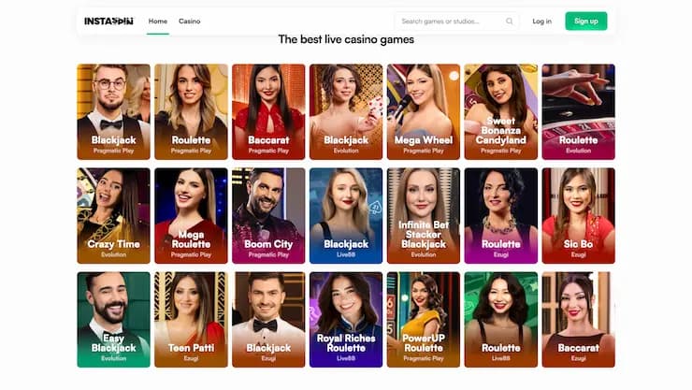Launch Infinite Bet Stacker Blackjack tile

424,216
